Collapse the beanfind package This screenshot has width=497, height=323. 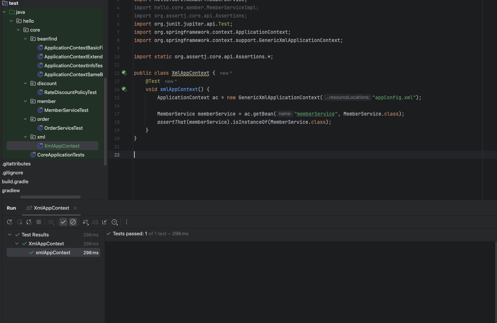point(26,39)
